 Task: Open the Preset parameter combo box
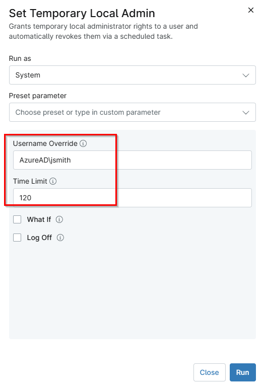[x=133, y=112]
